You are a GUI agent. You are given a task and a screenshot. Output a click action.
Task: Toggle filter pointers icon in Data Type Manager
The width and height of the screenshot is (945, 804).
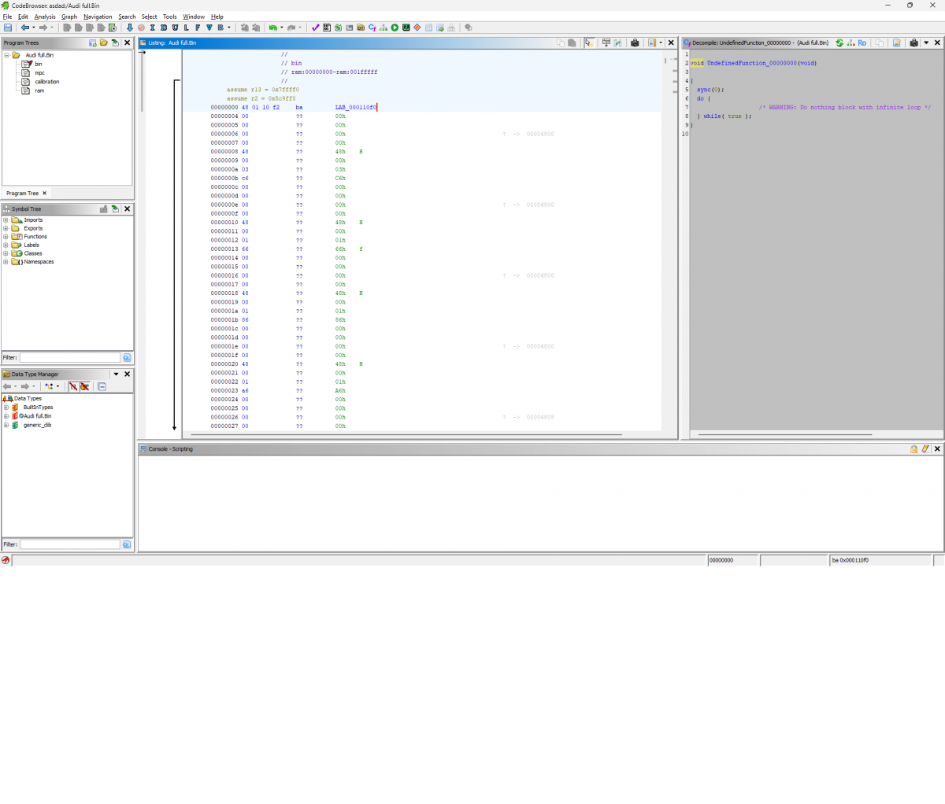pos(84,386)
